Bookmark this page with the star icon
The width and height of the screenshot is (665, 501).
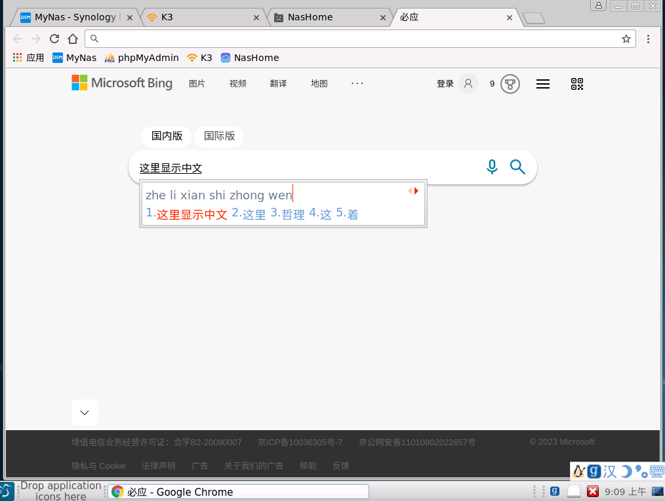(x=626, y=39)
